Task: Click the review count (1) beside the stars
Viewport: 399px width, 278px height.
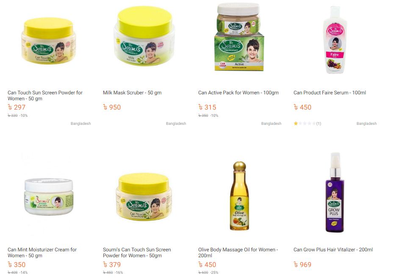Action: pos(319,124)
